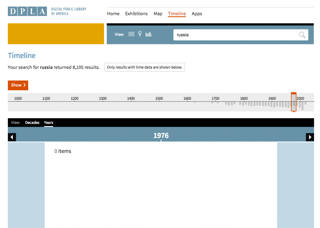
Task: Click the 1800 label on the timeline
Action: tap(244, 98)
